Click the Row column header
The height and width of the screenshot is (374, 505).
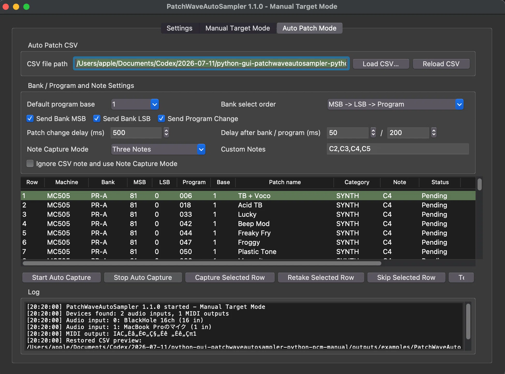tap(32, 182)
